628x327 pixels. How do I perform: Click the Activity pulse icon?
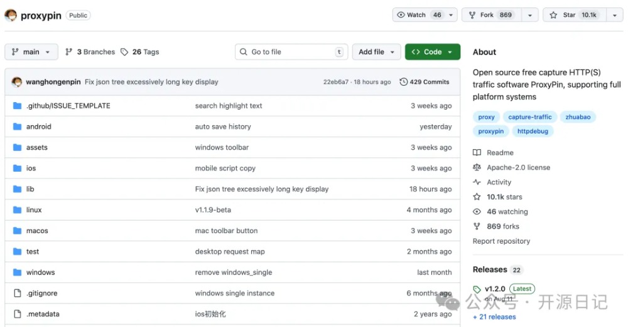477,182
